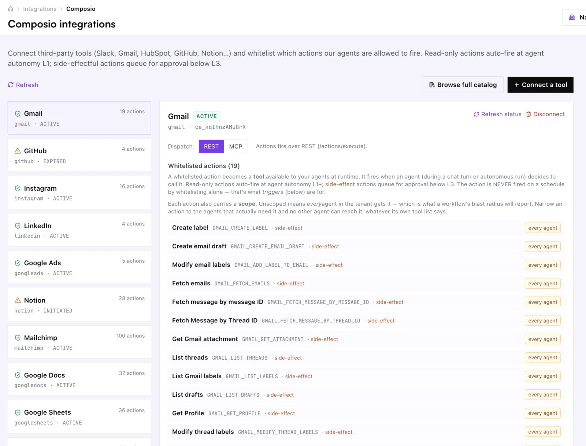Image resolution: width=586 pixels, height=446 pixels.
Task: Click Refresh status link
Action: point(501,114)
